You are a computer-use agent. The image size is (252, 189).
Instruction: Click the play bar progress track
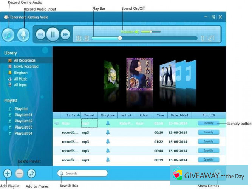point(144,38)
